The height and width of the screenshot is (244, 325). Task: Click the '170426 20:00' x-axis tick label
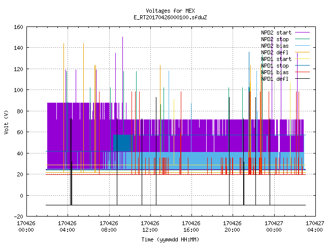[233, 227]
